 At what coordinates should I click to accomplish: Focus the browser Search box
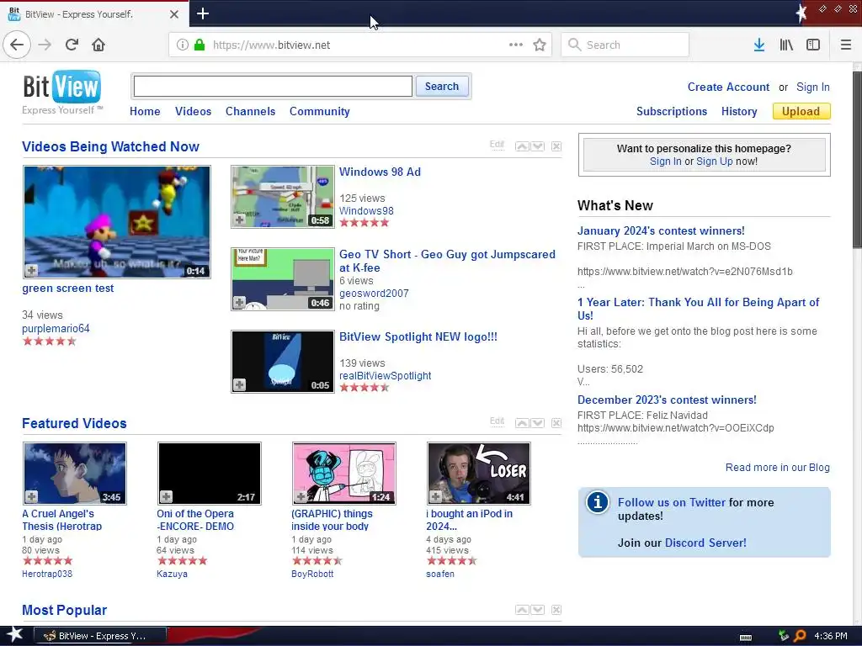click(625, 45)
